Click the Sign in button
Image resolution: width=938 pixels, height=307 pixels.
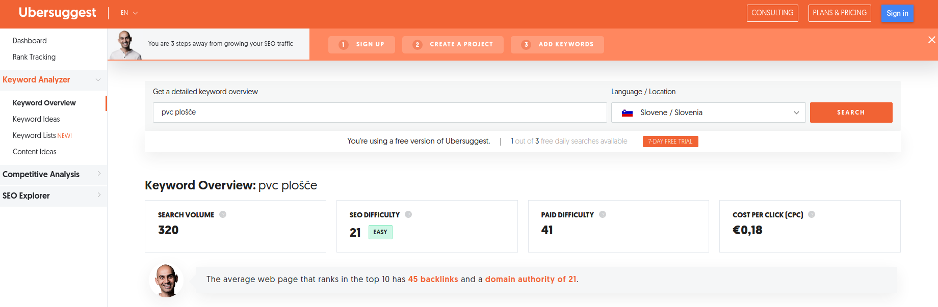coord(897,13)
